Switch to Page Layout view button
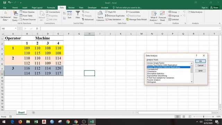This screenshot has height=125, width=222. pyautogui.click(x=184, y=117)
